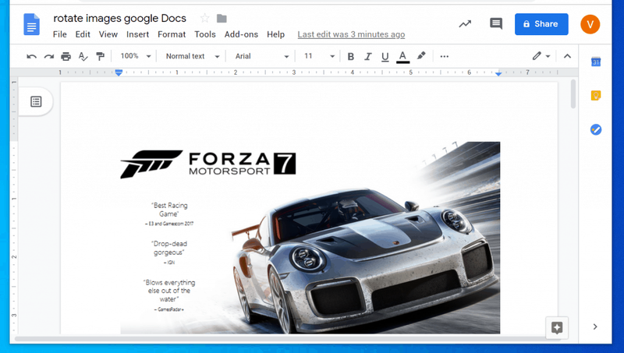Click the Share button

click(x=541, y=24)
